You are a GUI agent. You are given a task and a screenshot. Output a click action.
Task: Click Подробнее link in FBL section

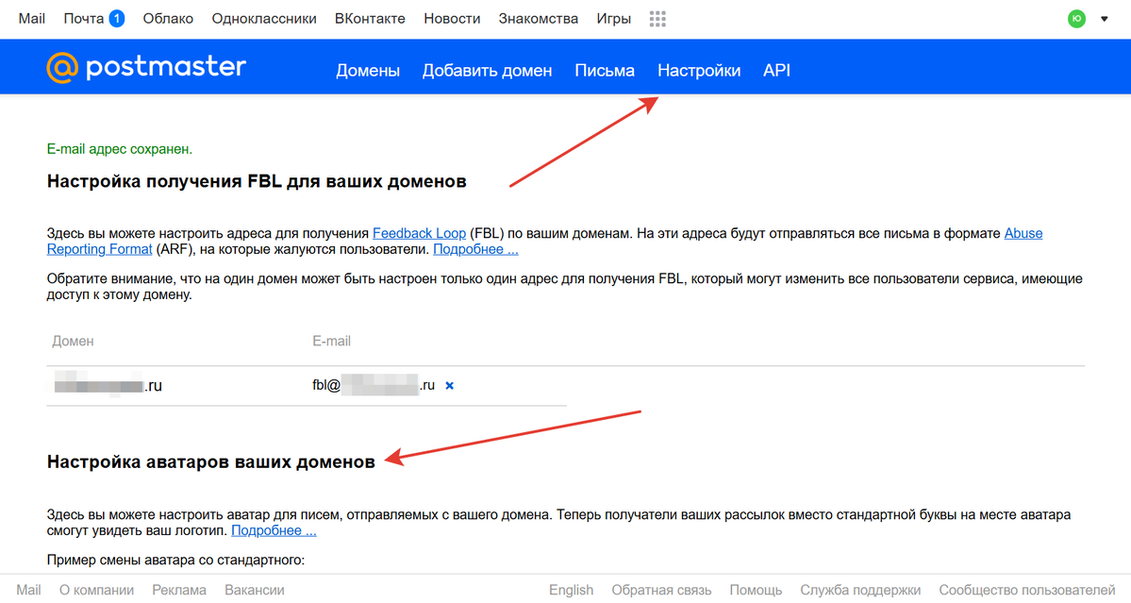tap(475, 250)
